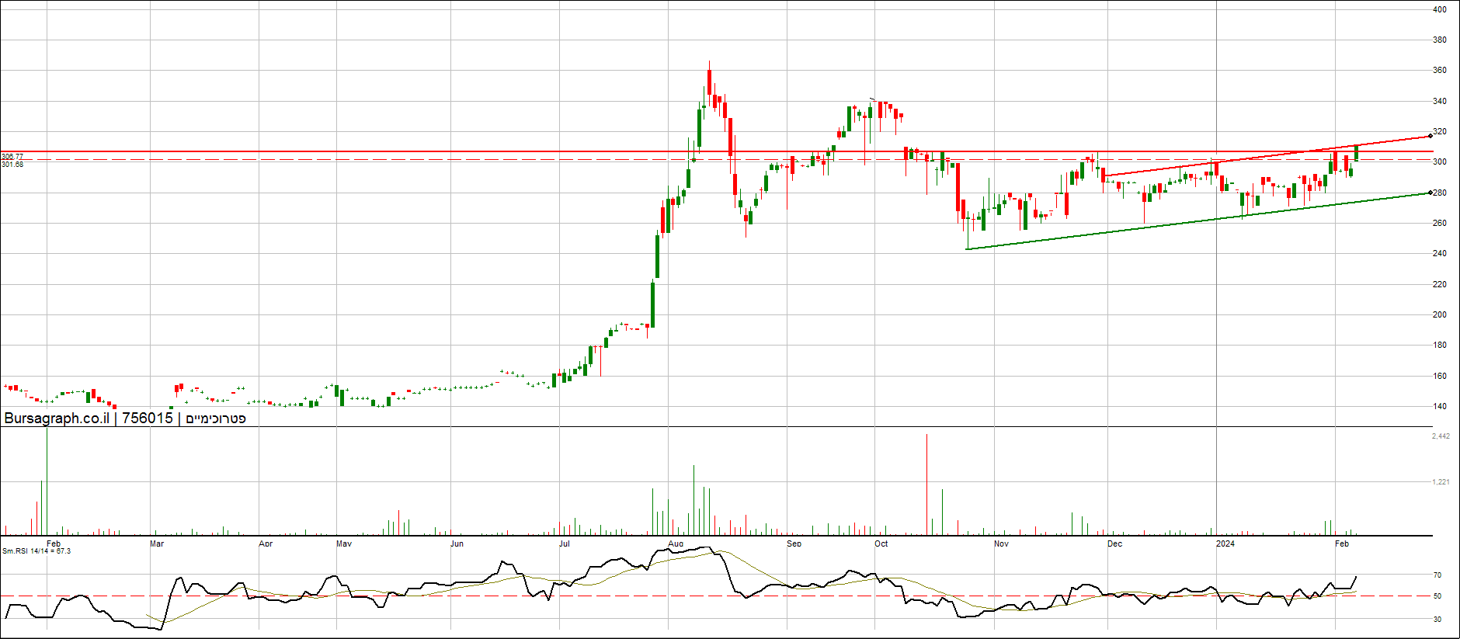This screenshot has height=639, width=1460.
Task: Click the 240 price axis label
Action: (x=1439, y=253)
